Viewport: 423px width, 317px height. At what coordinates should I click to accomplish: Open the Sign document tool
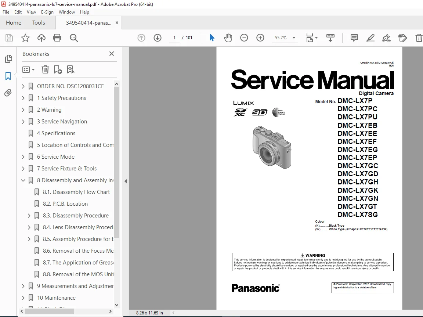(x=387, y=38)
